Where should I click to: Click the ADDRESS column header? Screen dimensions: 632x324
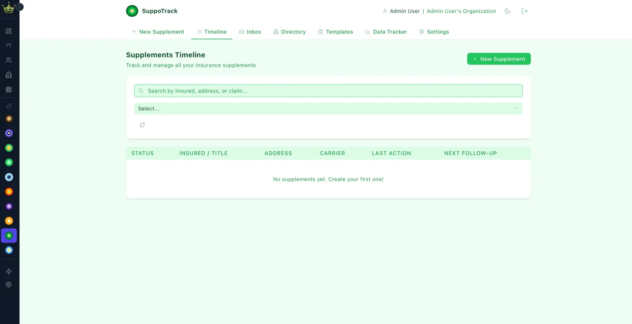[x=278, y=153]
